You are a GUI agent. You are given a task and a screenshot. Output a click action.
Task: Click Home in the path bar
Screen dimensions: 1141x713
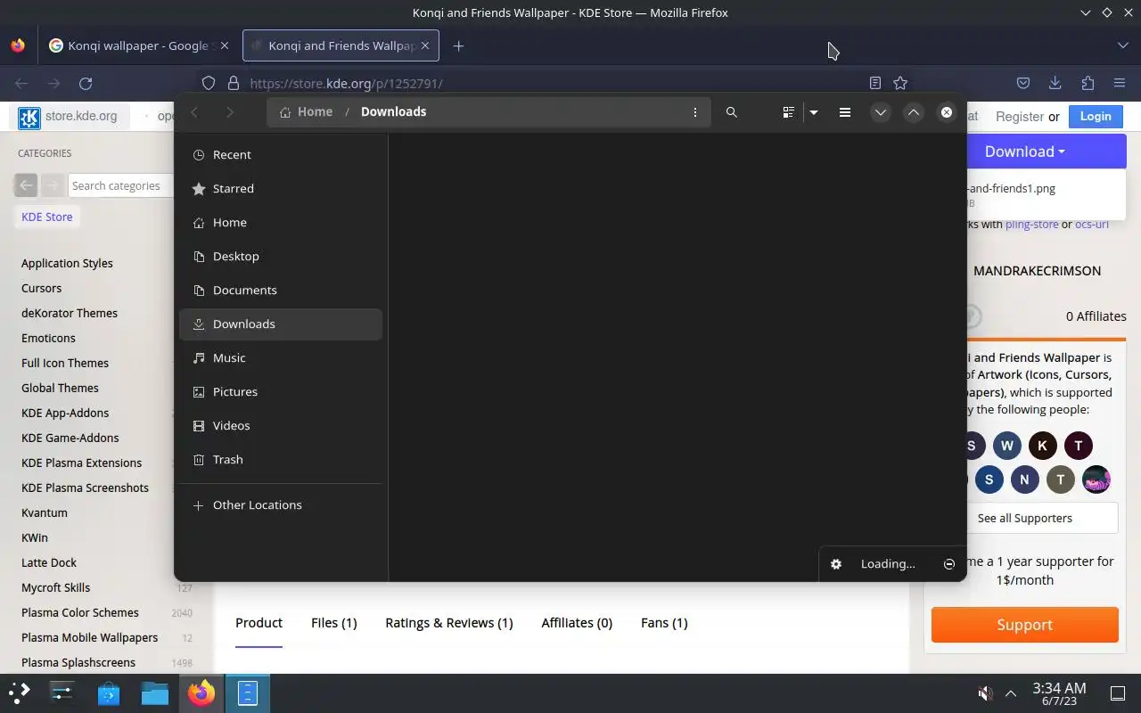coord(306,111)
